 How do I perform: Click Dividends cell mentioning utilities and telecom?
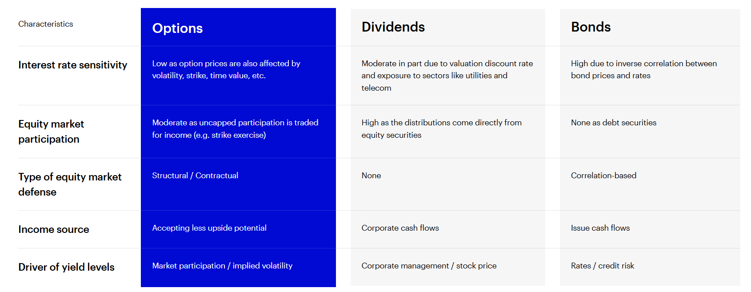(x=447, y=76)
